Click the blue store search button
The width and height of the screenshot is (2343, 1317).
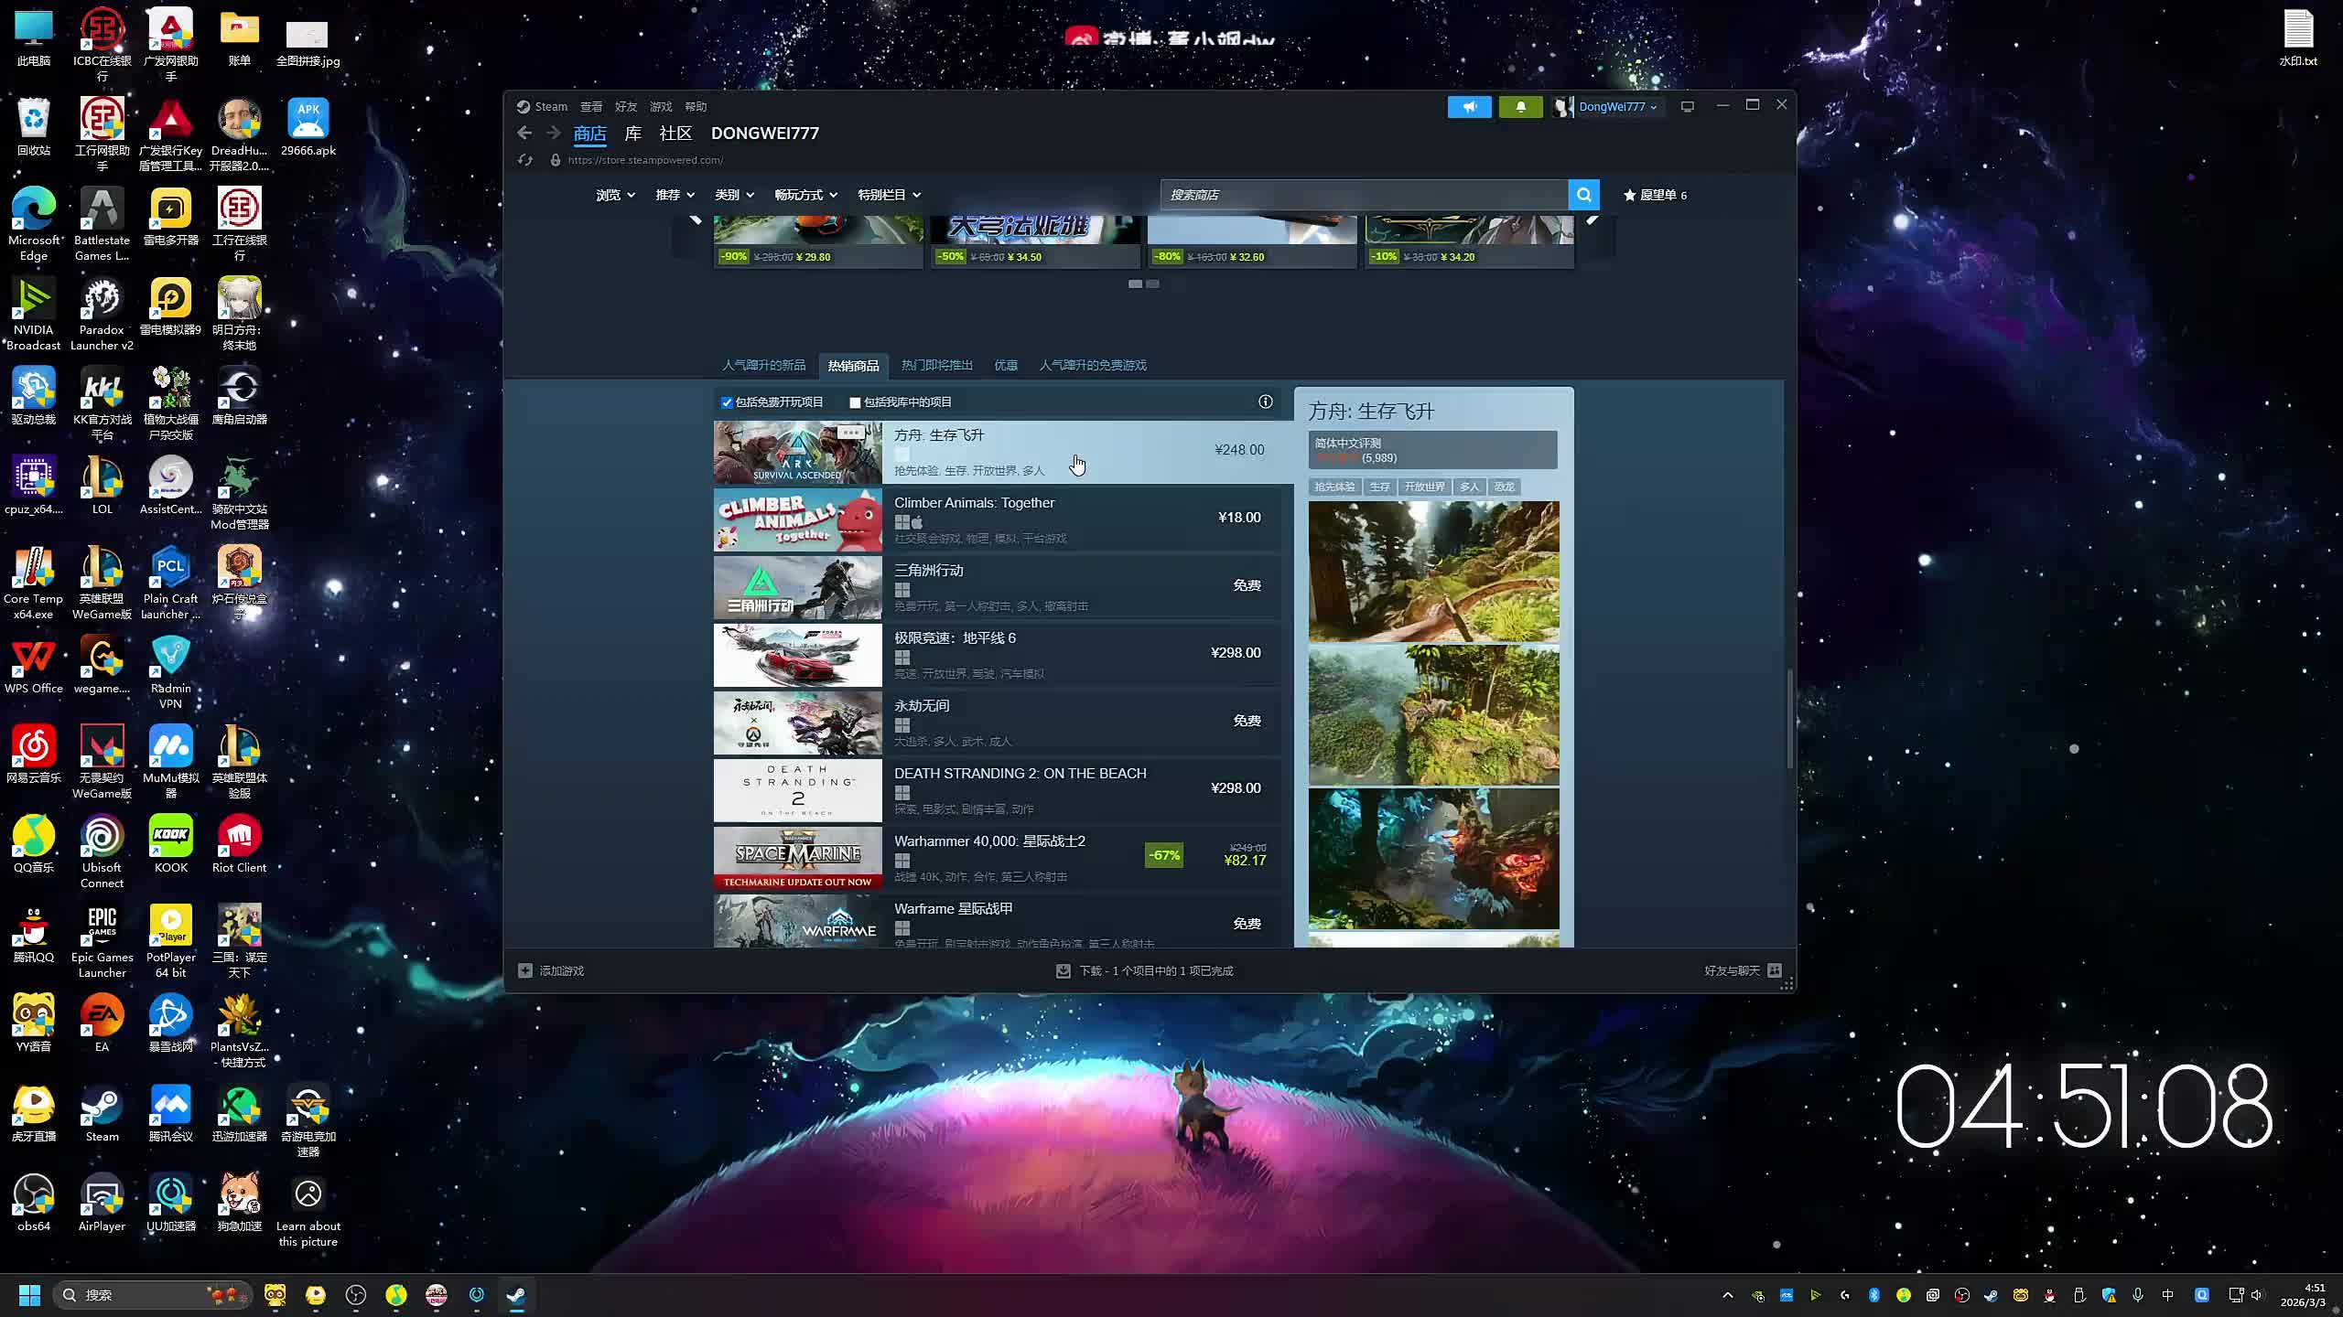[x=1583, y=195]
